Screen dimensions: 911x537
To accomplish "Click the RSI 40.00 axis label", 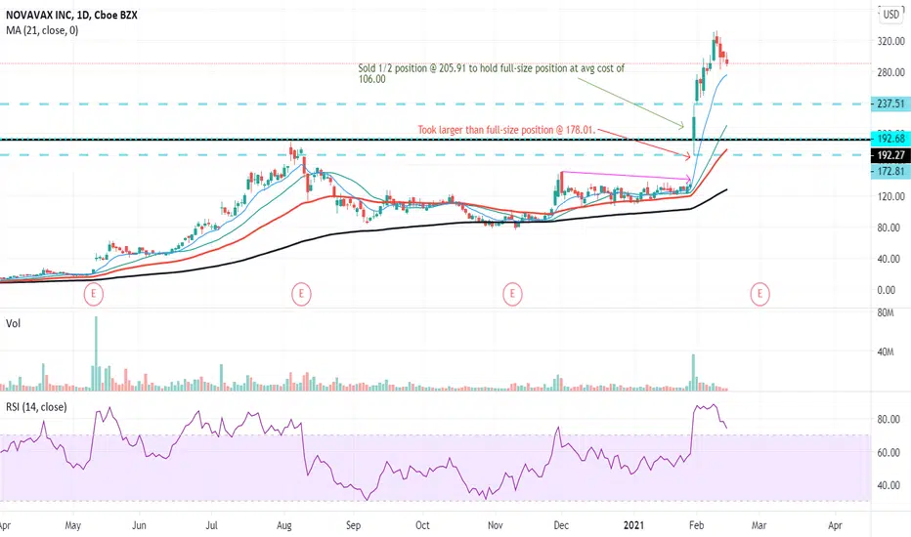I will click(888, 485).
